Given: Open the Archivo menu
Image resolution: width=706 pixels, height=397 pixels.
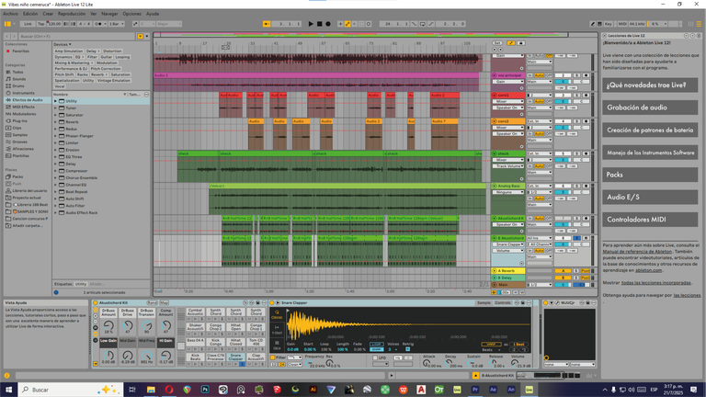Looking at the screenshot, I should pos(10,14).
